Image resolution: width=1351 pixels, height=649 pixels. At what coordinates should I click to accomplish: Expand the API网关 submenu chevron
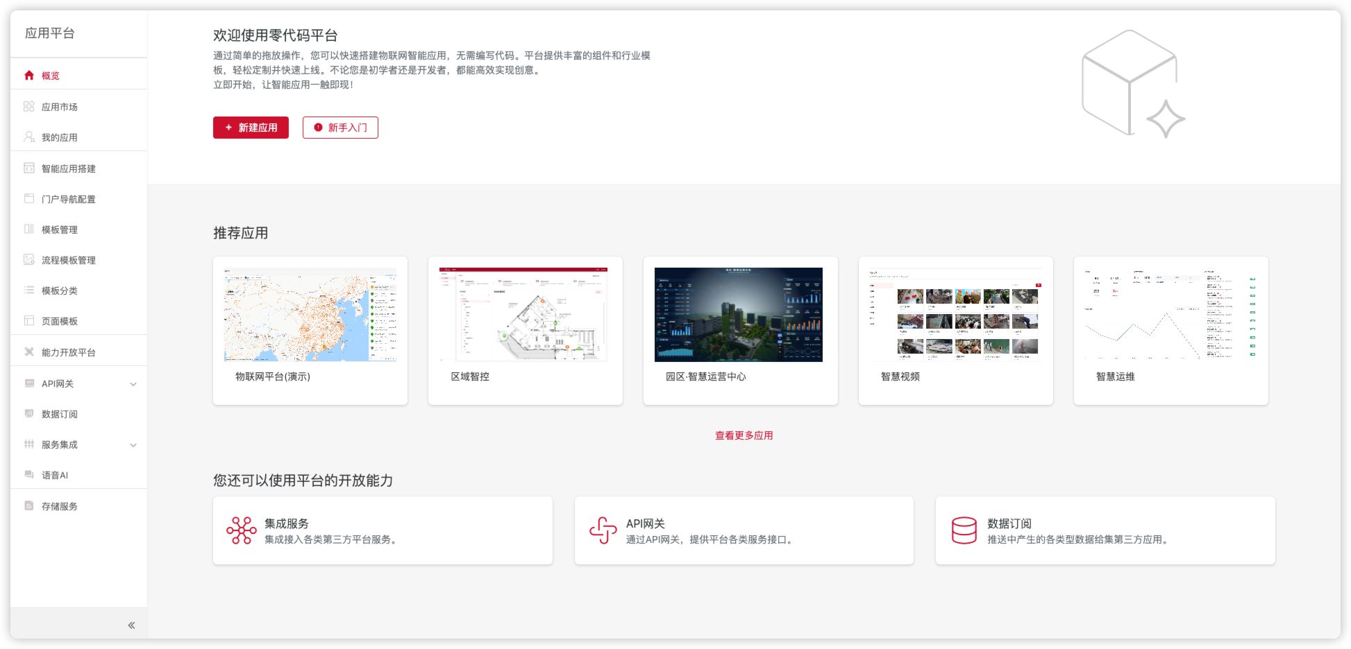[x=133, y=384]
